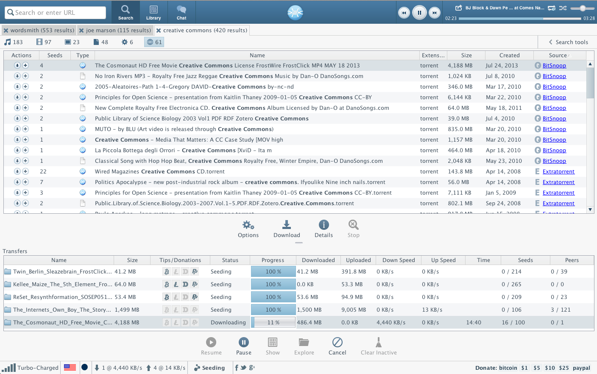This screenshot has width=597, height=374.
Task: Show details plus icon for Cosmonaut row
Action: coord(25,65)
